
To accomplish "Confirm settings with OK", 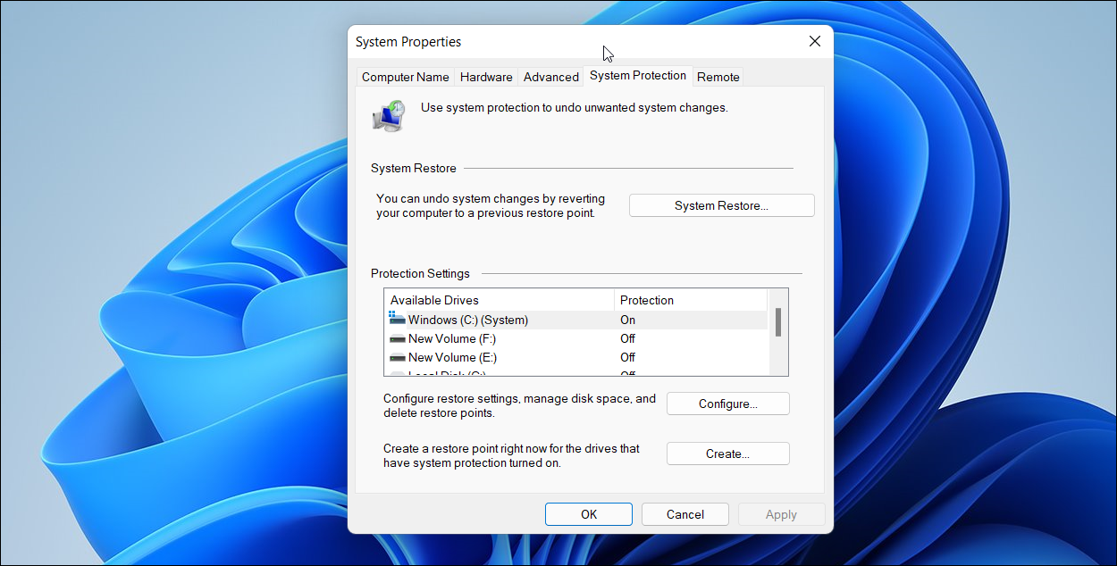I will [588, 513].
